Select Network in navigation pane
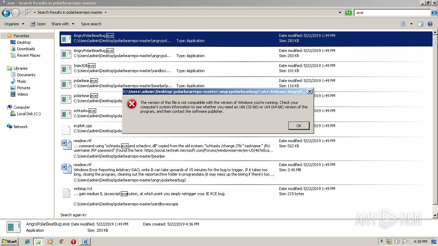The image size is (438, 246). point(21,127)
